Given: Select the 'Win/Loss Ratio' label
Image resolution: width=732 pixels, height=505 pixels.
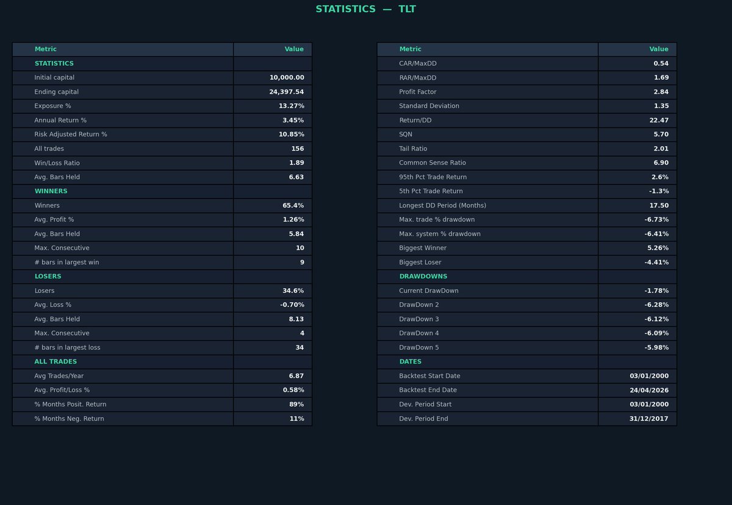Looking at the screenshot, I should tap(57, 163).
